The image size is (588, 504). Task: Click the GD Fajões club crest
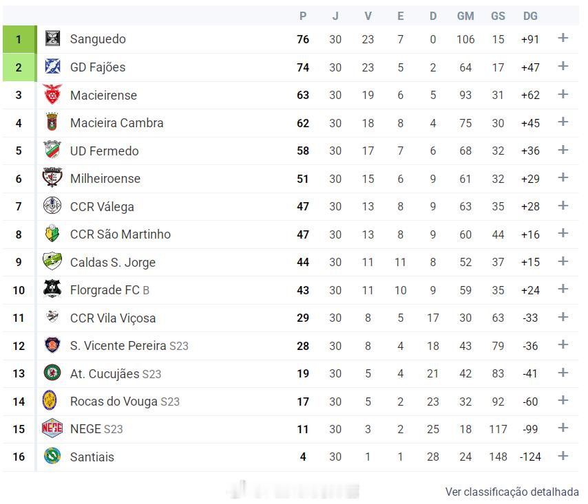tap(52, 67)
